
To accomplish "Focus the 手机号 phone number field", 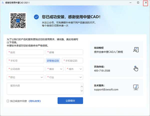I will pos(25,61).
